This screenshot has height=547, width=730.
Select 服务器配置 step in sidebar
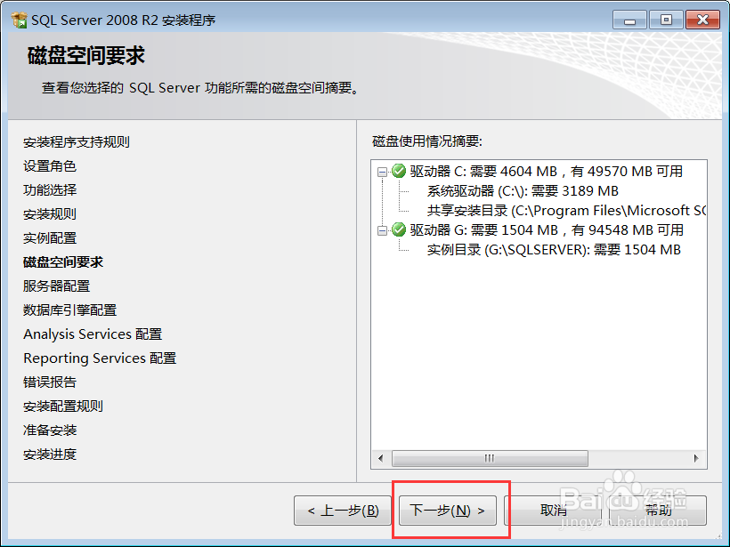56,286
